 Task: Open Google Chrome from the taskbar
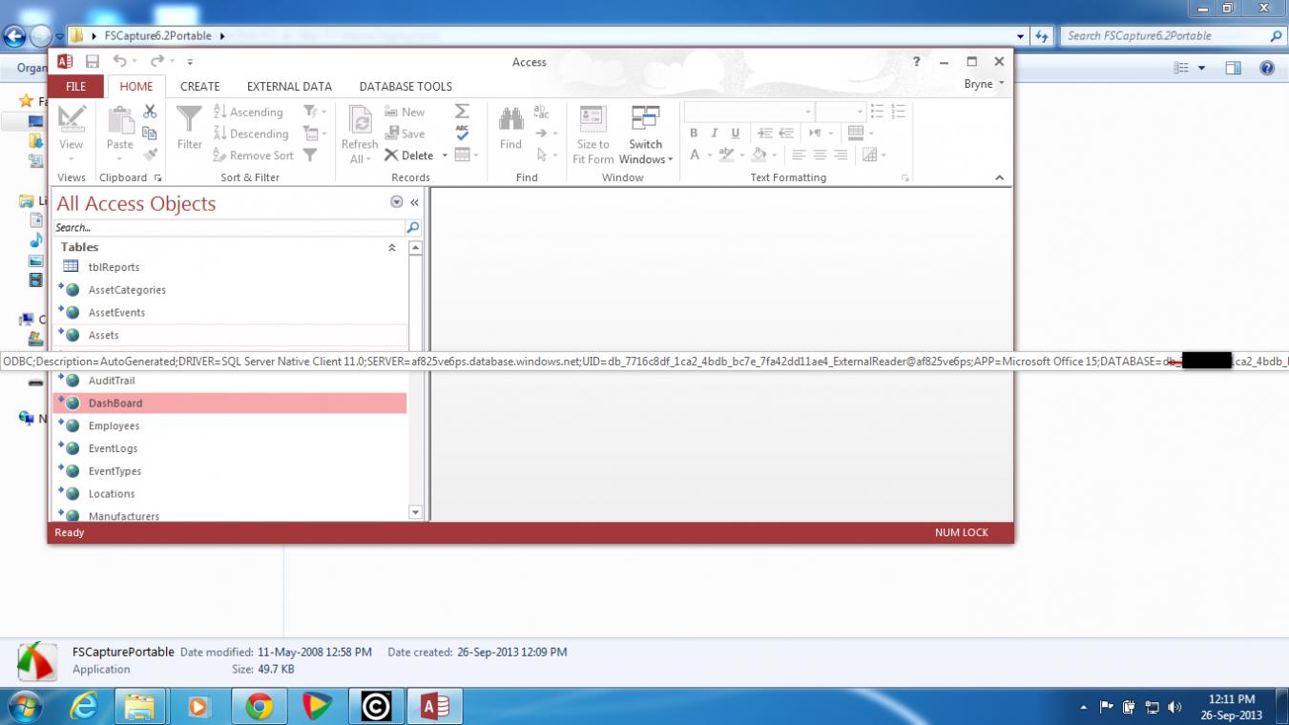[x=259, y=706]
